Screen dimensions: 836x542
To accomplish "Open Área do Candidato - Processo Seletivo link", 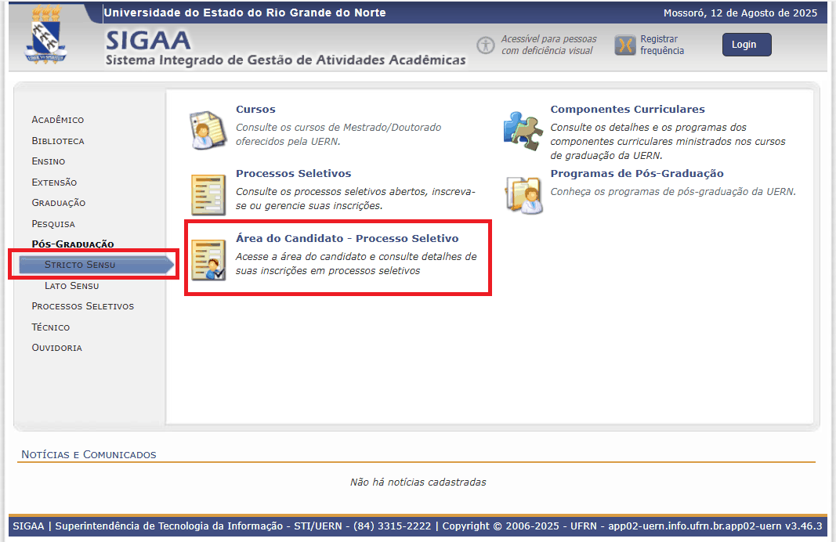I will tap(347, 239).
